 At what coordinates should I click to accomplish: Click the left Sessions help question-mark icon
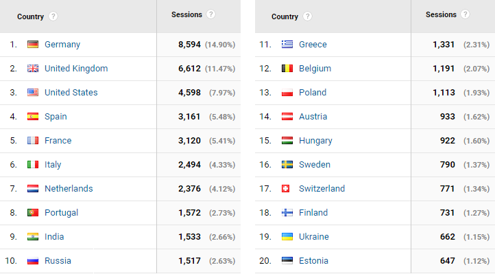(x=211, y=14)
